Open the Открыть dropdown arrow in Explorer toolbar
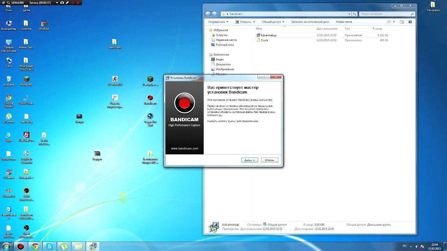The height and width of the screenshot is (251, 447). pos(254,22)
